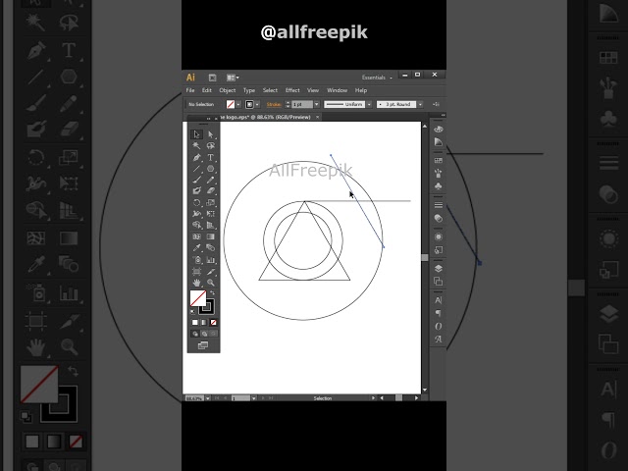Select the Shape Builder tool

point(196,225)
